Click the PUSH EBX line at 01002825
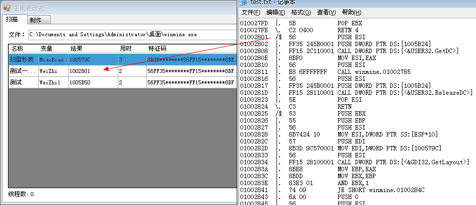Viewport: 476px width, 205px height. point(303,114)
